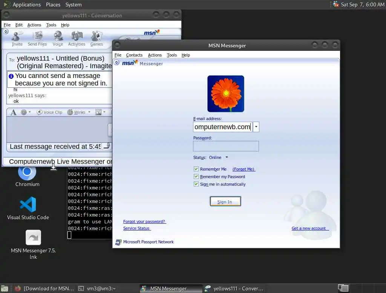
Task: Click the handwriting pen icon in conversation
Action: (107, 146)
